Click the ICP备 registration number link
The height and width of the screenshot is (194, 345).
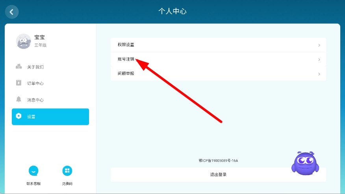[218, 161]
